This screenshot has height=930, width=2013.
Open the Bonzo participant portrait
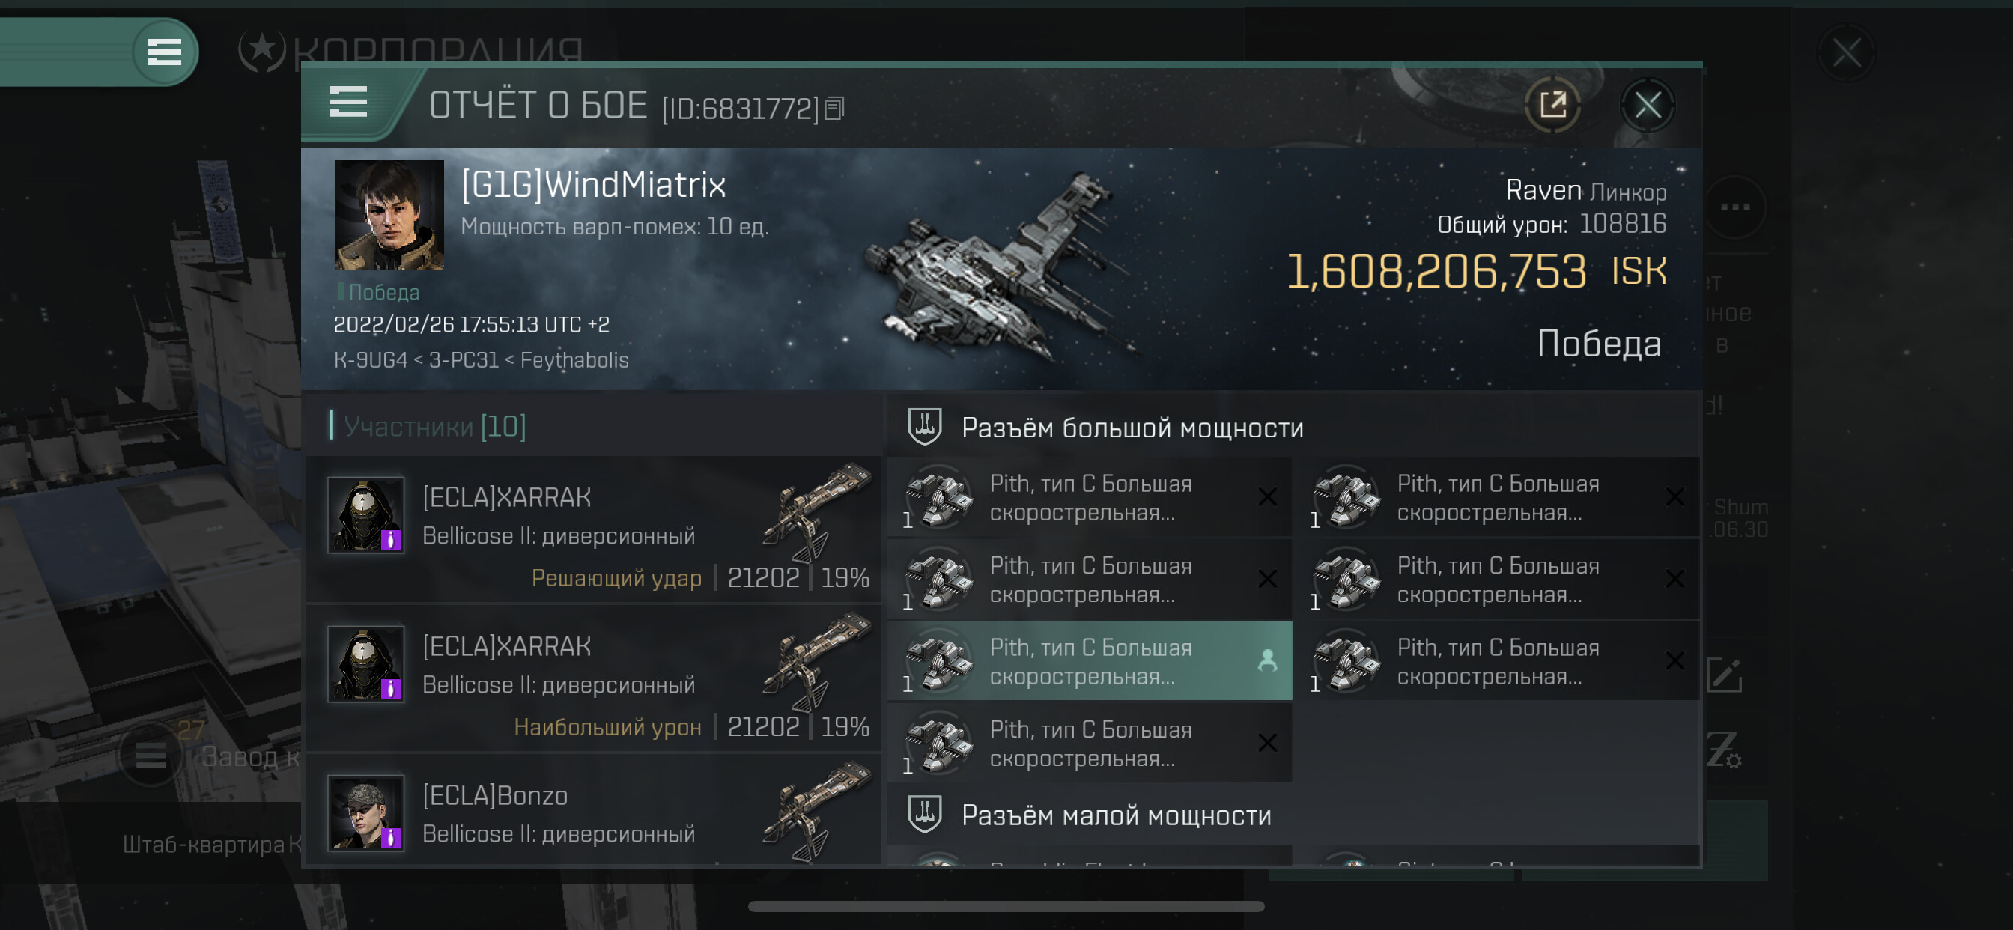click(365, 812)
